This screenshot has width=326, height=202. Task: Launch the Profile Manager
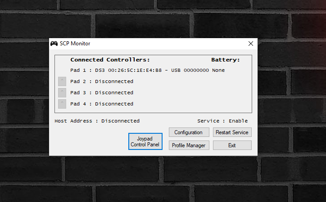[x=189, y=145]
